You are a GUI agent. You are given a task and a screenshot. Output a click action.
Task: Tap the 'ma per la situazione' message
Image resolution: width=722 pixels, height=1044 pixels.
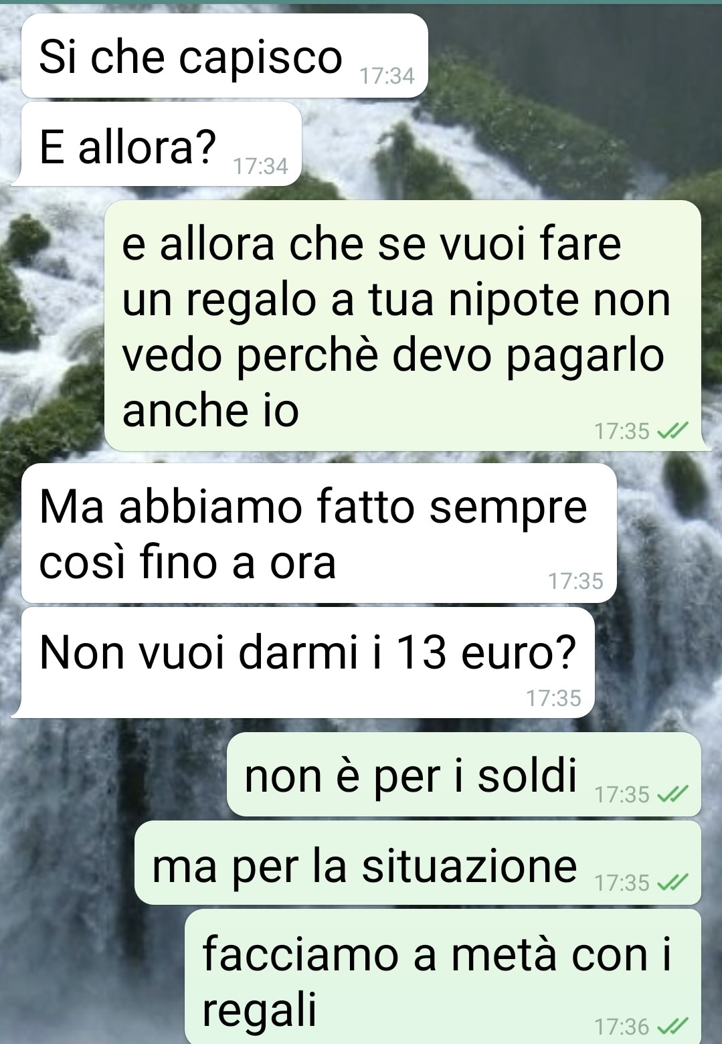(418, 863)
